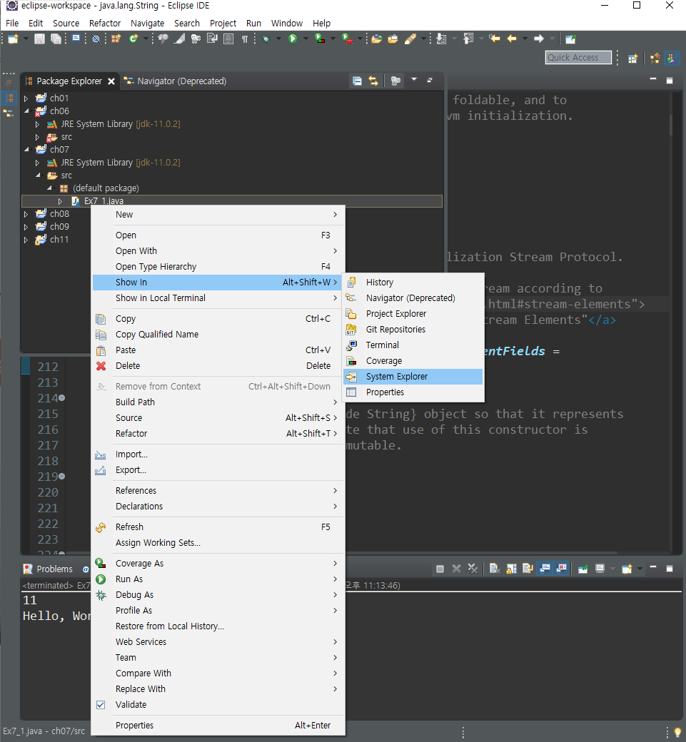Close the Package Explorer tab
The width and height of the screenshot is (686, 742).
point(111,81)
